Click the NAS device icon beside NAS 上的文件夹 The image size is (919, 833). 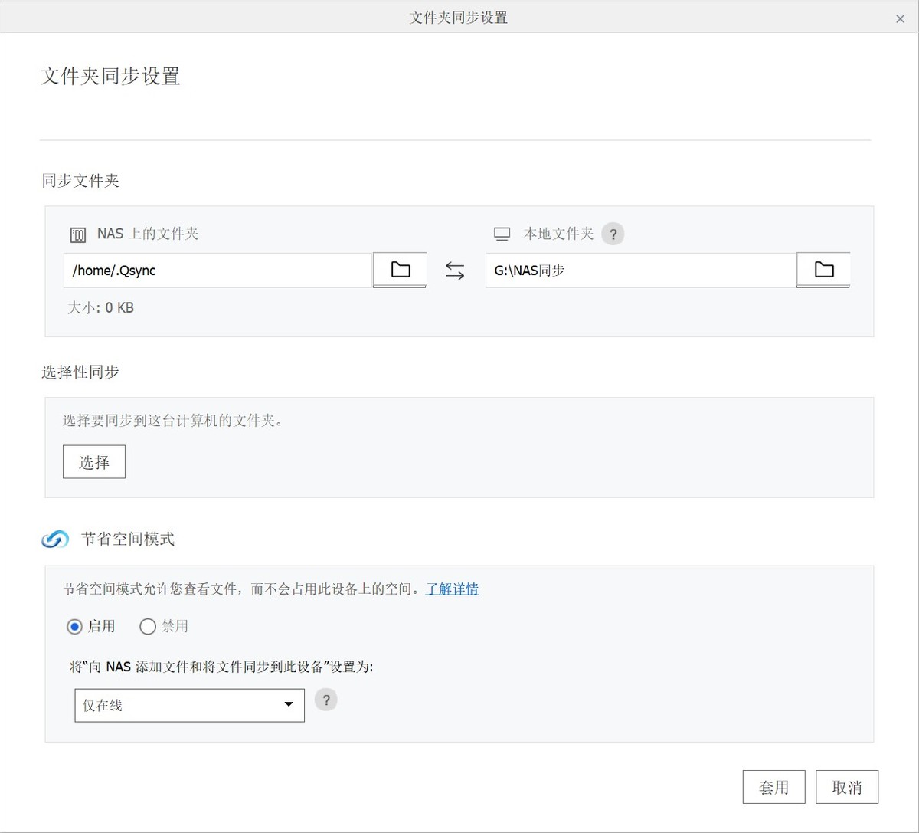78,234
